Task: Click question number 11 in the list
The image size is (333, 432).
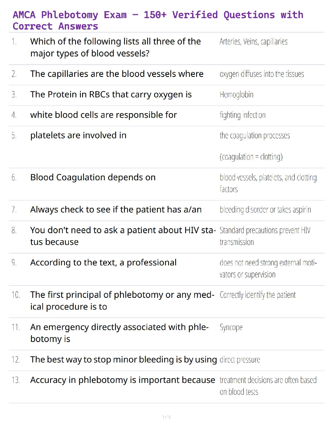Action: [16, 327]
